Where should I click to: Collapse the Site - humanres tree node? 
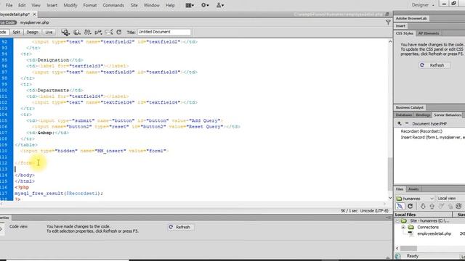click(397, 220)
